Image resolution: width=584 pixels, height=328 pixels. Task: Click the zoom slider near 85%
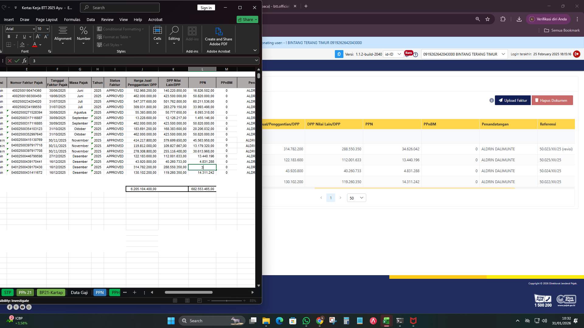[x=227, y=300]
